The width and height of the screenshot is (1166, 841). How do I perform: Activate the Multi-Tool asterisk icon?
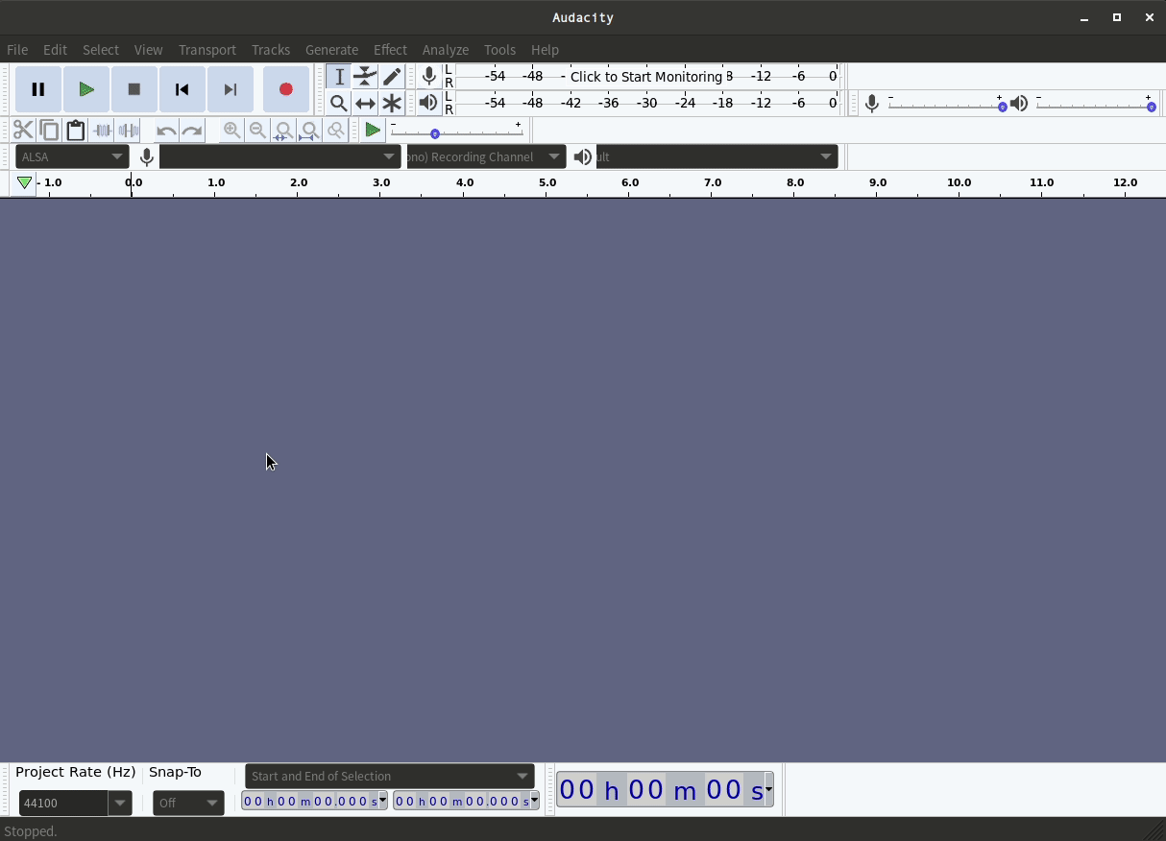392,103
